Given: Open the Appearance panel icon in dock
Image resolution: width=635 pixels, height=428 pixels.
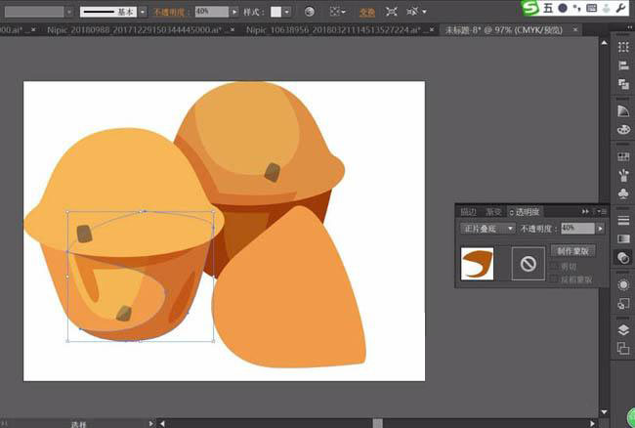Looking at the screenshot, I should coord(623,283).
